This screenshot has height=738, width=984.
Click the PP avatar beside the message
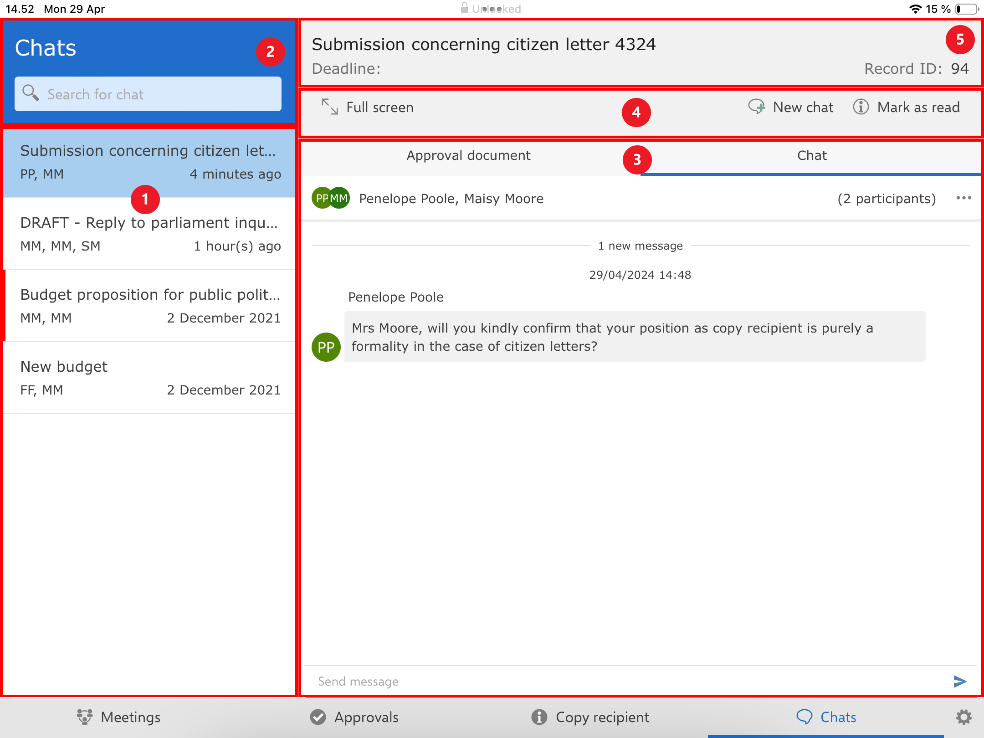coord(326,347)
